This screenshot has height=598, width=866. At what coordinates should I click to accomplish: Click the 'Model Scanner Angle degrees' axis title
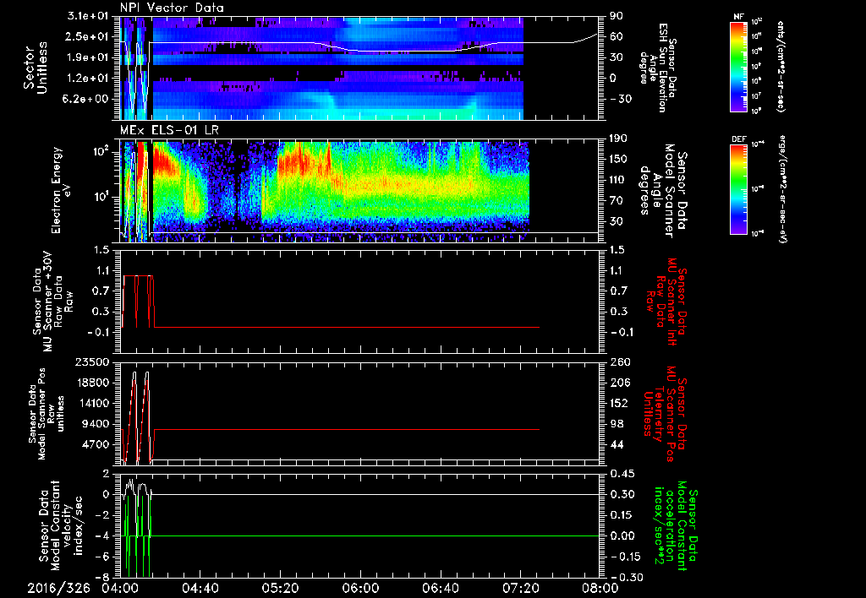[664, 191]
